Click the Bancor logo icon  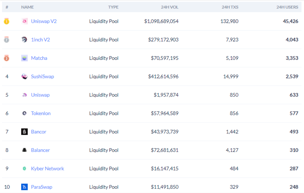point(24,132)
